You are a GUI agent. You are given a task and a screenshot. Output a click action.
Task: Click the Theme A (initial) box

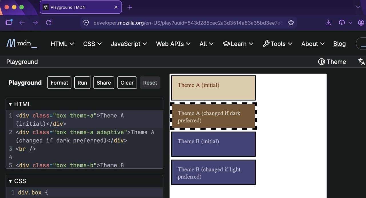(213, 88)
